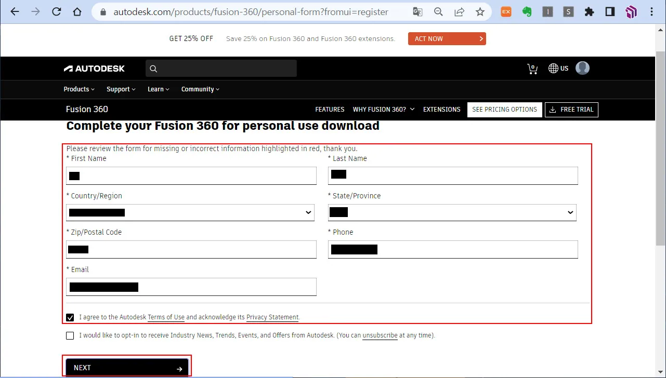Change region with globe US icon
The height and width of the screenshot is (378, 666).
point(558,69)
